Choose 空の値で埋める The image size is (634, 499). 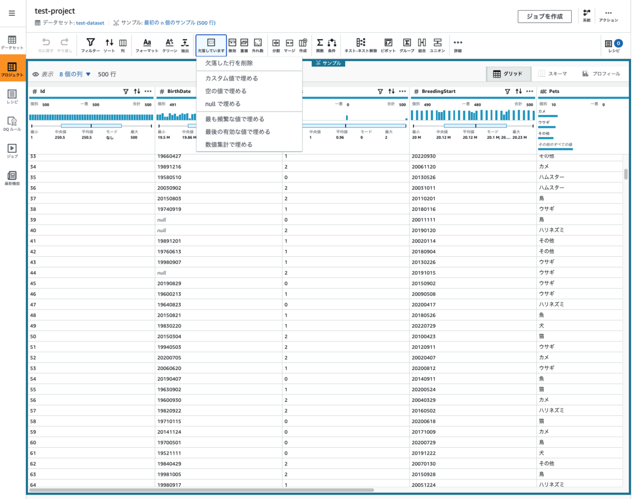coord(249,91)
